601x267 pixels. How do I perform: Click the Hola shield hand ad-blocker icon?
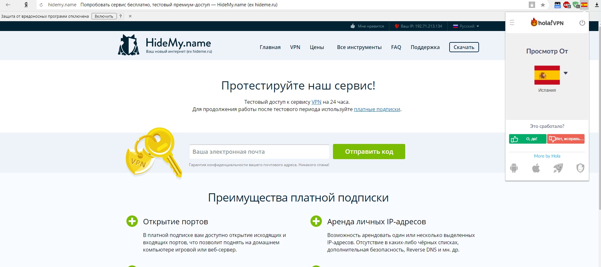[x=580, y=168]
